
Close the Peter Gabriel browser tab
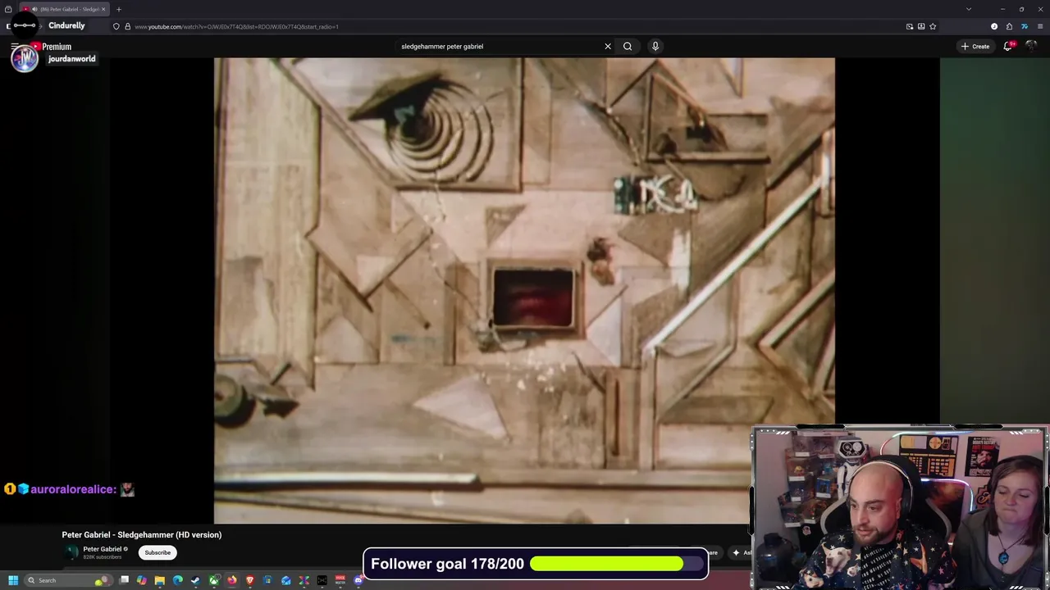(103, 9)
